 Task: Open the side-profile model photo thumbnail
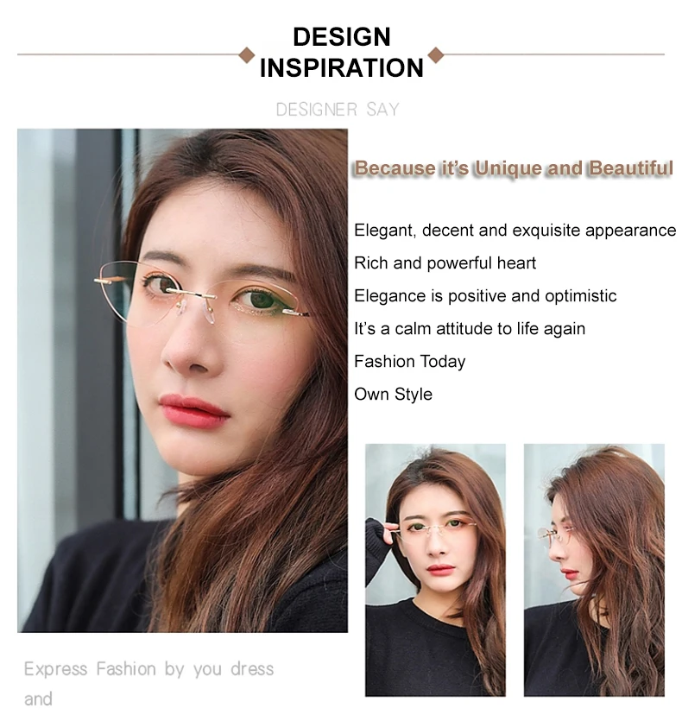point(594,570)
